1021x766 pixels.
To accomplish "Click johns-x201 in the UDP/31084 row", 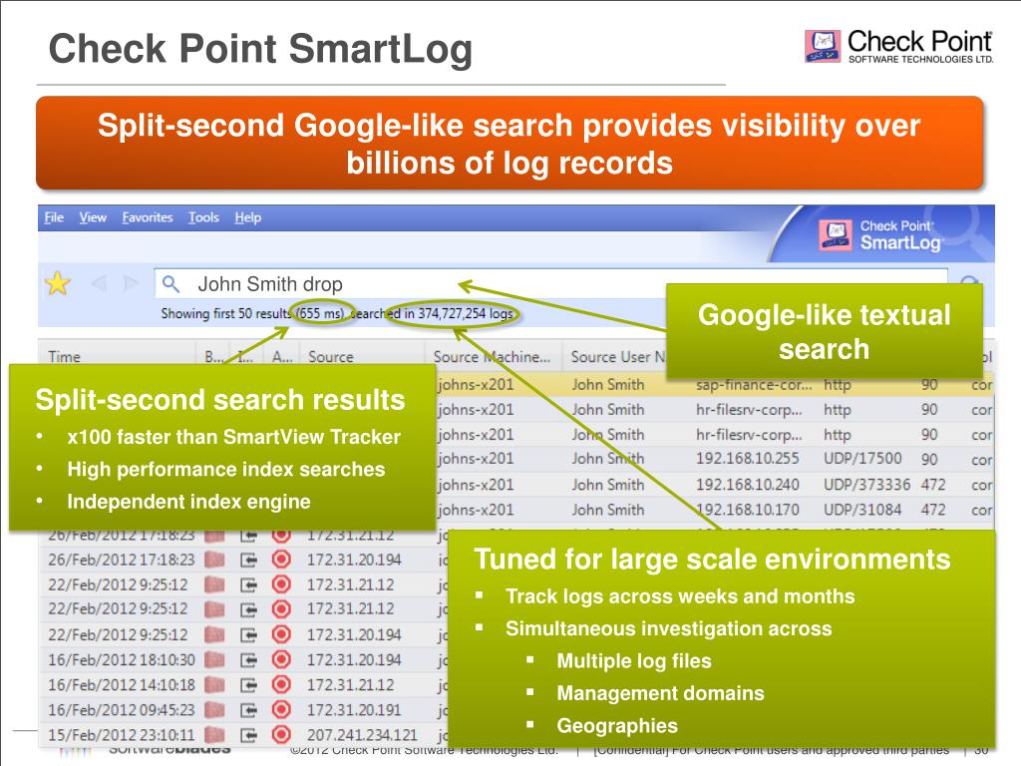I will [x=476, y=510].
